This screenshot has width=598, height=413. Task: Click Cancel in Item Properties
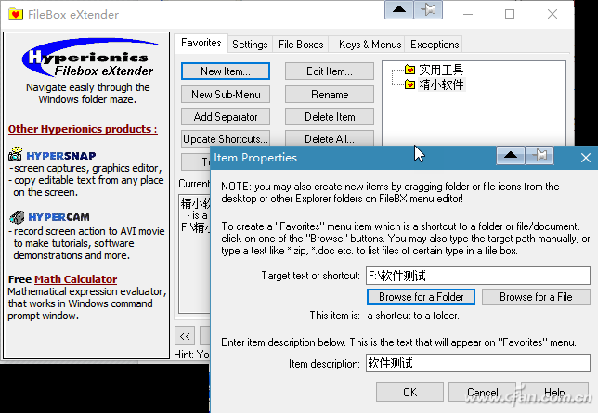(x=483, y=392)
